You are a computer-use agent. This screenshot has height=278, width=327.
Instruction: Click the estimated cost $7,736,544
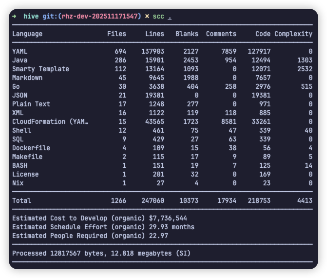point(168,218)
